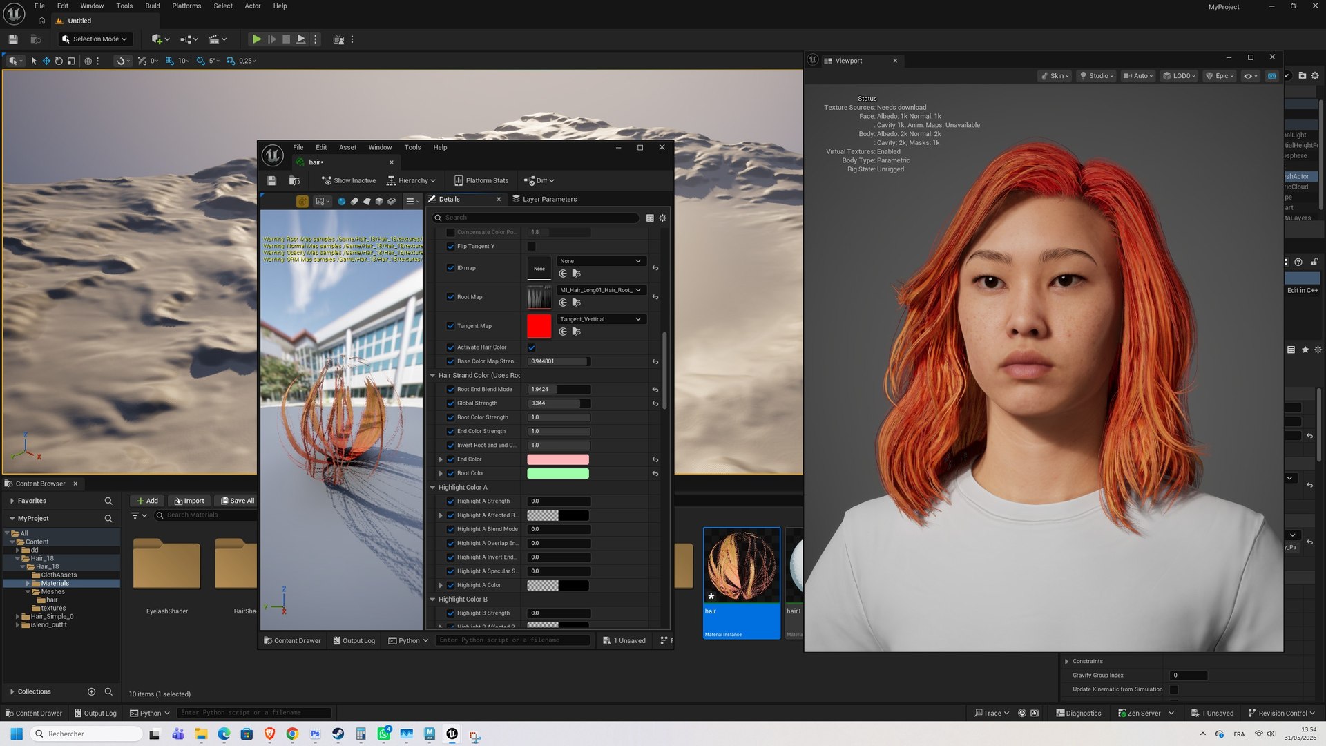The image size is (1326, 746).
Task: Click the Base Color Map Strength slider
Action: point(559,361)
